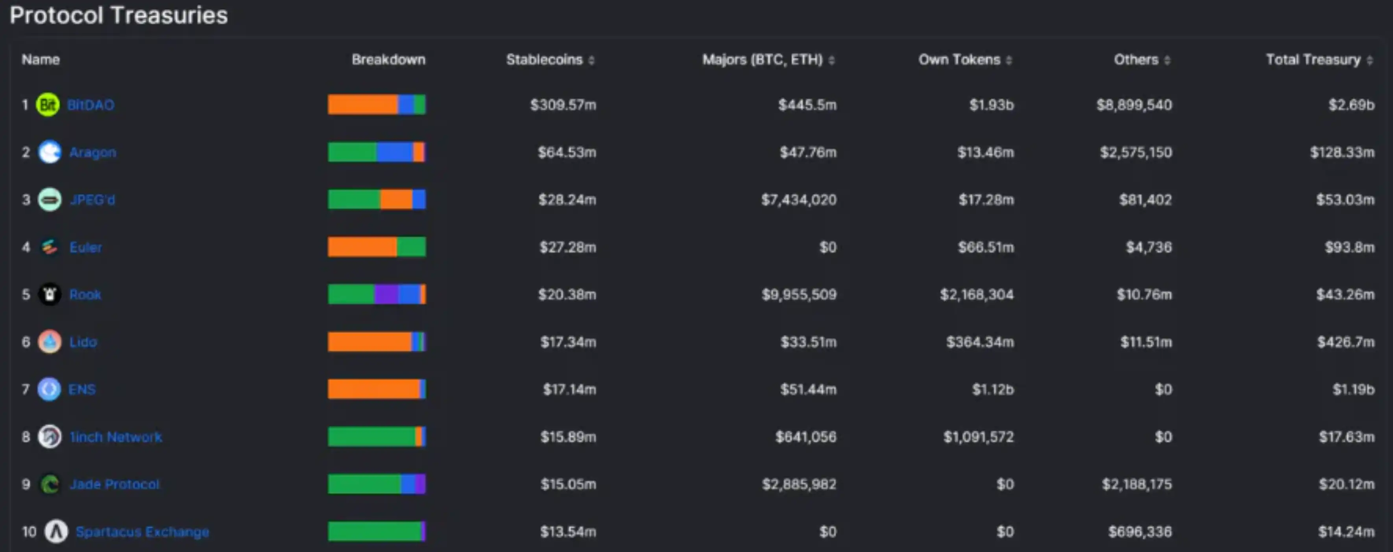This screenshot has width=1393, height=552.
Task: Click Euler's breakdown bar
Action: pos(377,247)
